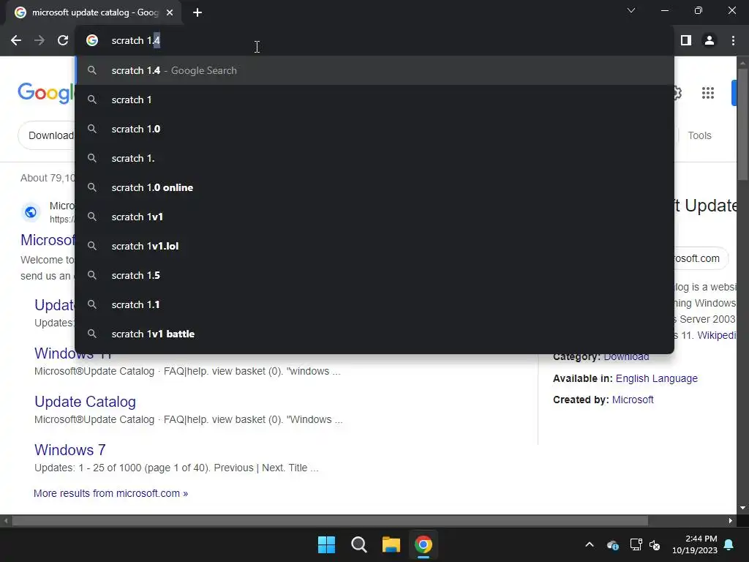The image size is (749, 562).
Task: Open the 'Windows 7' result link
Action: click(x=69, y=450)
